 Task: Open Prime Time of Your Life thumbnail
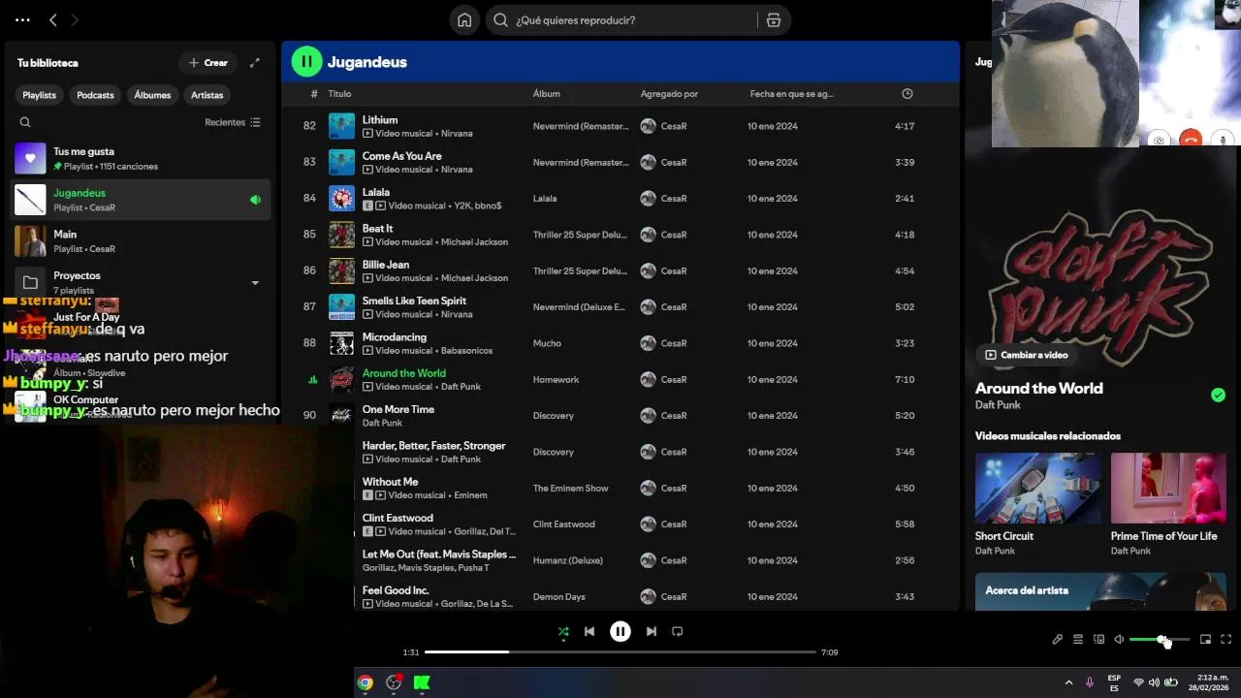[x=1168, y=488]
